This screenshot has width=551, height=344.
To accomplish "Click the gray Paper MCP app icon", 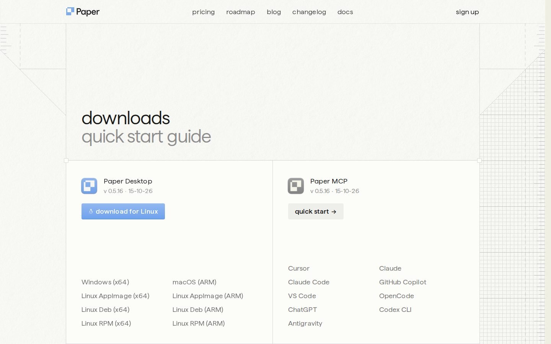I will 296,186.
